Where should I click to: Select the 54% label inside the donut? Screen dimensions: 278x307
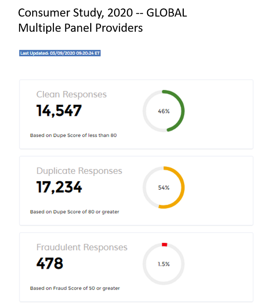(164, 188)
